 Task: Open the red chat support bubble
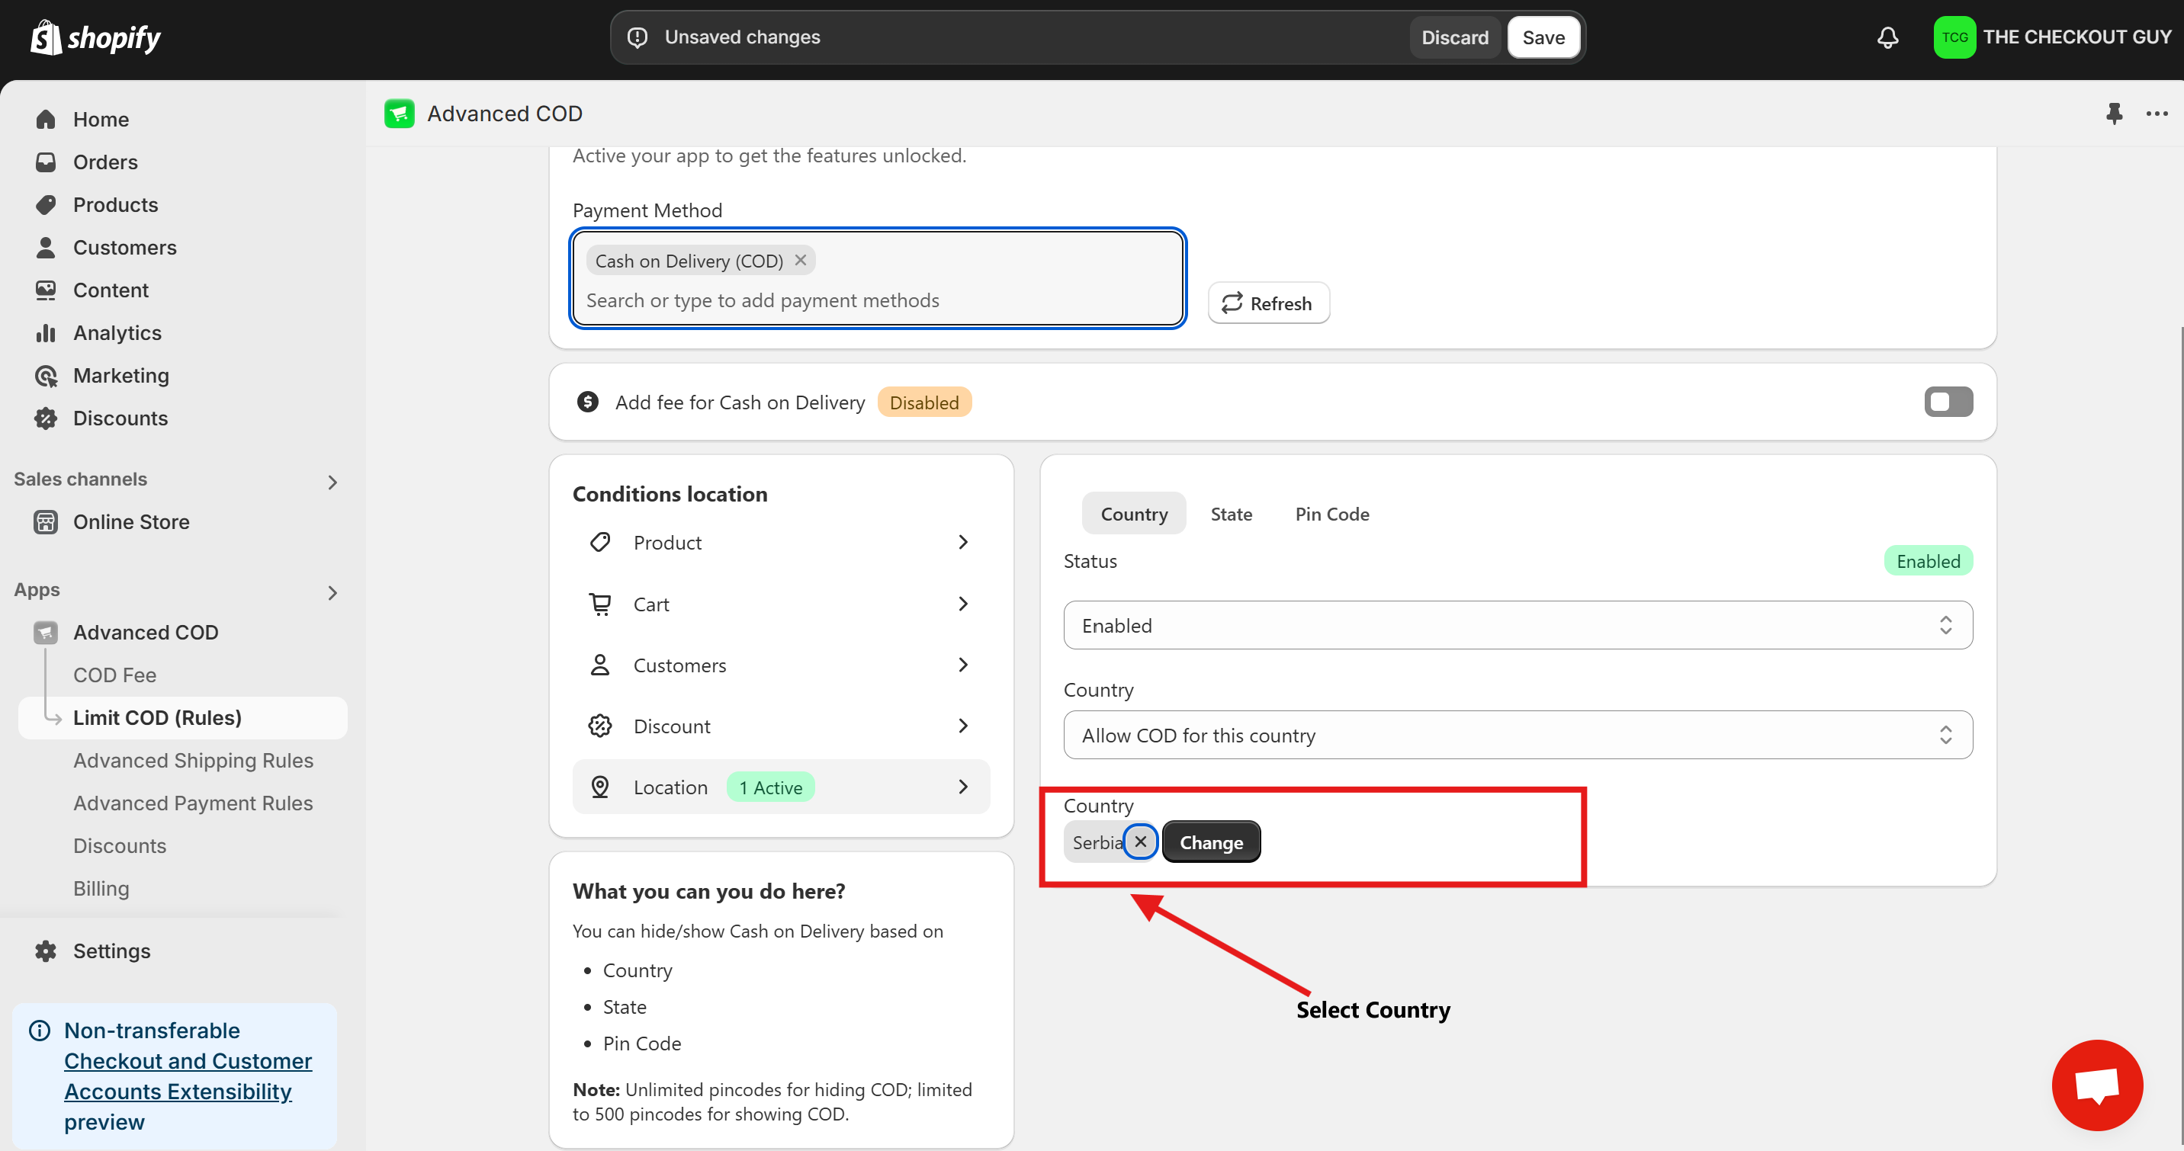[x=2096, y=1085]
